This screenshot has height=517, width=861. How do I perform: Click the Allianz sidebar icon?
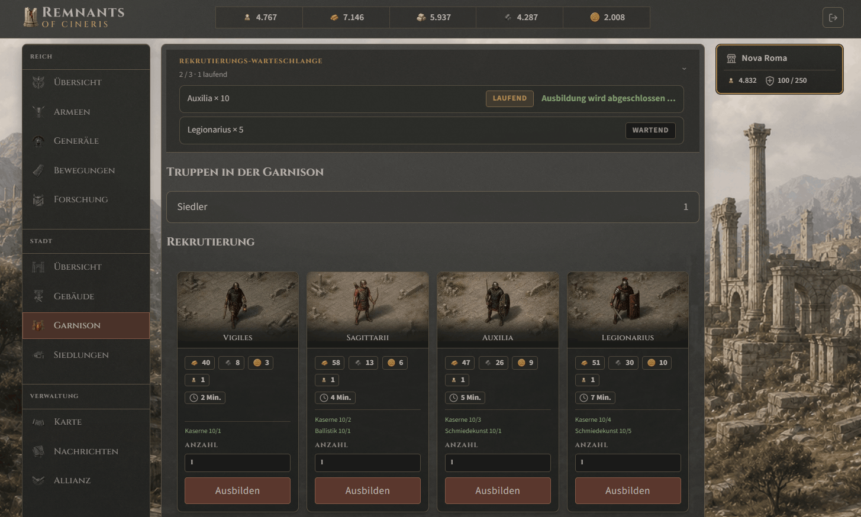click(x=38, y=480)
